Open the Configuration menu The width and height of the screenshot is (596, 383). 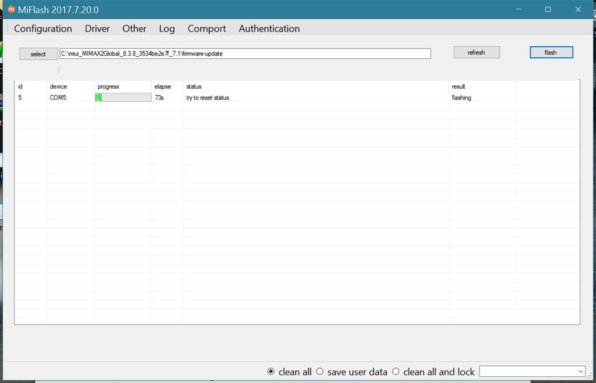pos(43,28)
